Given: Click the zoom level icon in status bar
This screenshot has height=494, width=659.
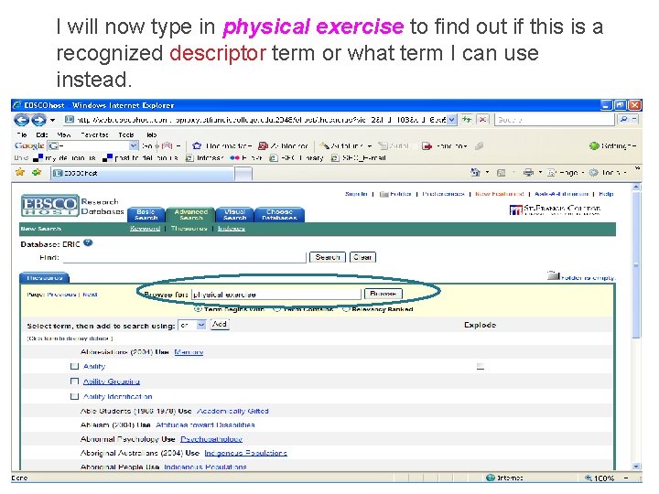Looking at the screenshot, I should click(589, 478).
